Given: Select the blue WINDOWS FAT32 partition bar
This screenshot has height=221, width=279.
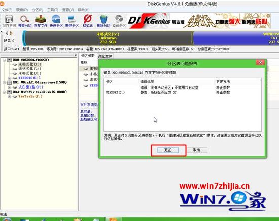Looking at the screenshot, I should (236, 38).
